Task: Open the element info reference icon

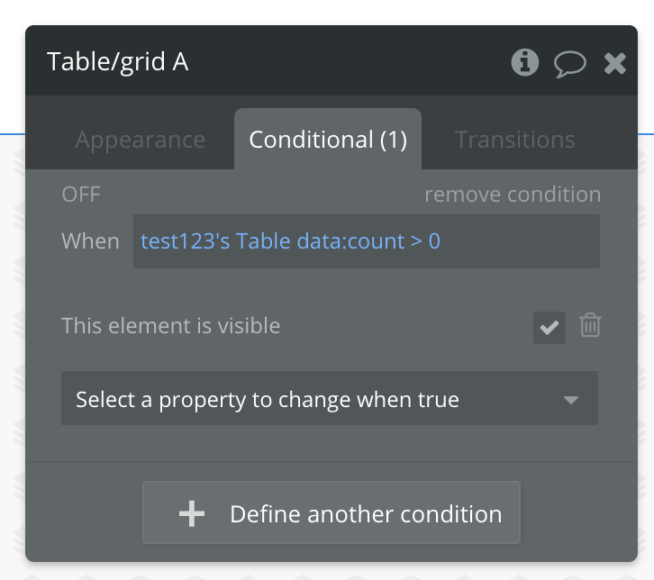Action: [524, 62]
